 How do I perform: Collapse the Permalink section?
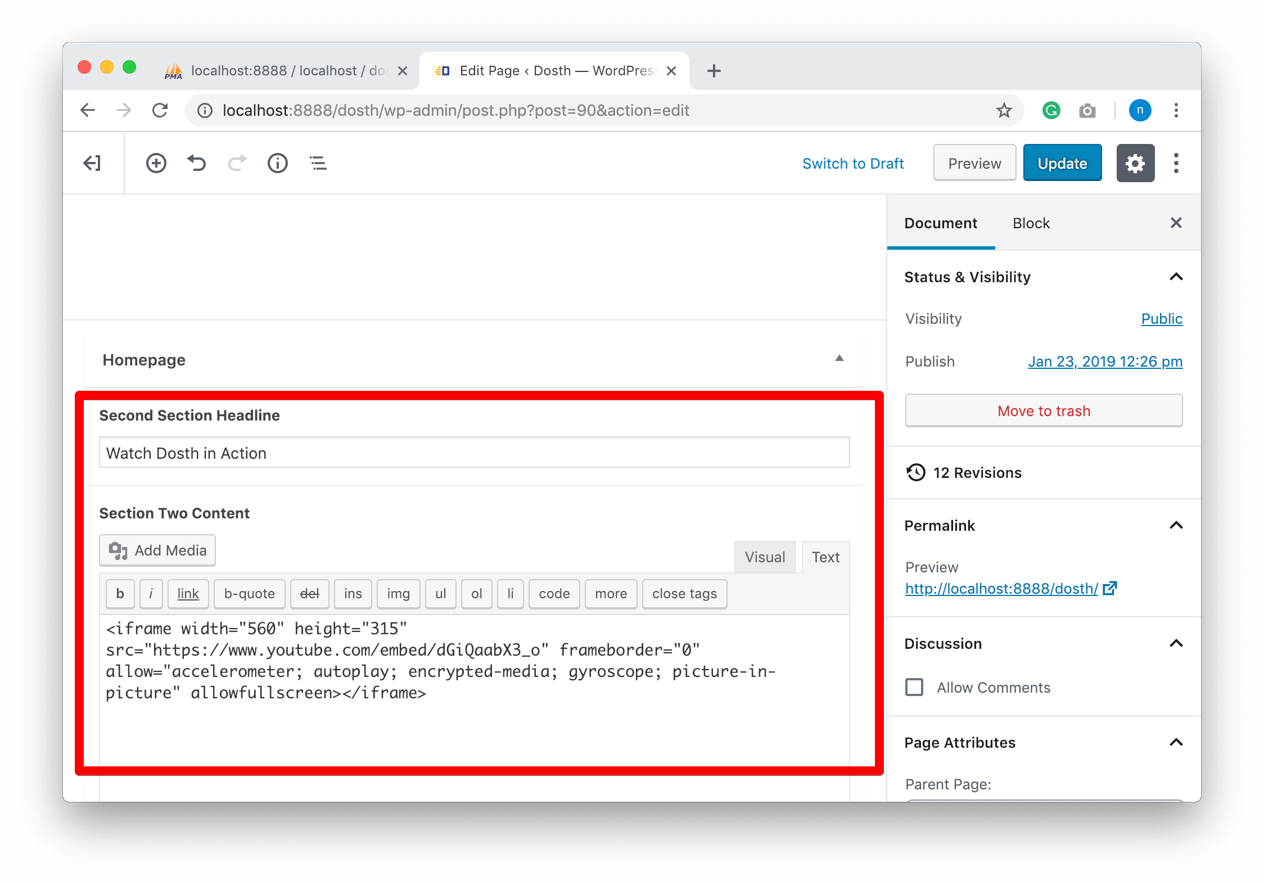1176,526
